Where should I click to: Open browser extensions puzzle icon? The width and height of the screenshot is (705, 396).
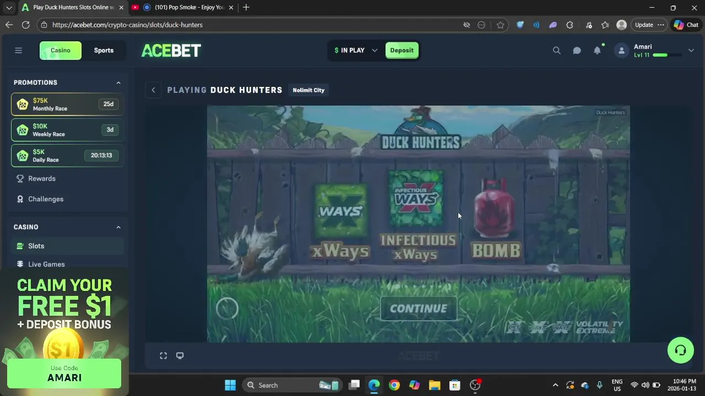click(570, 25)
